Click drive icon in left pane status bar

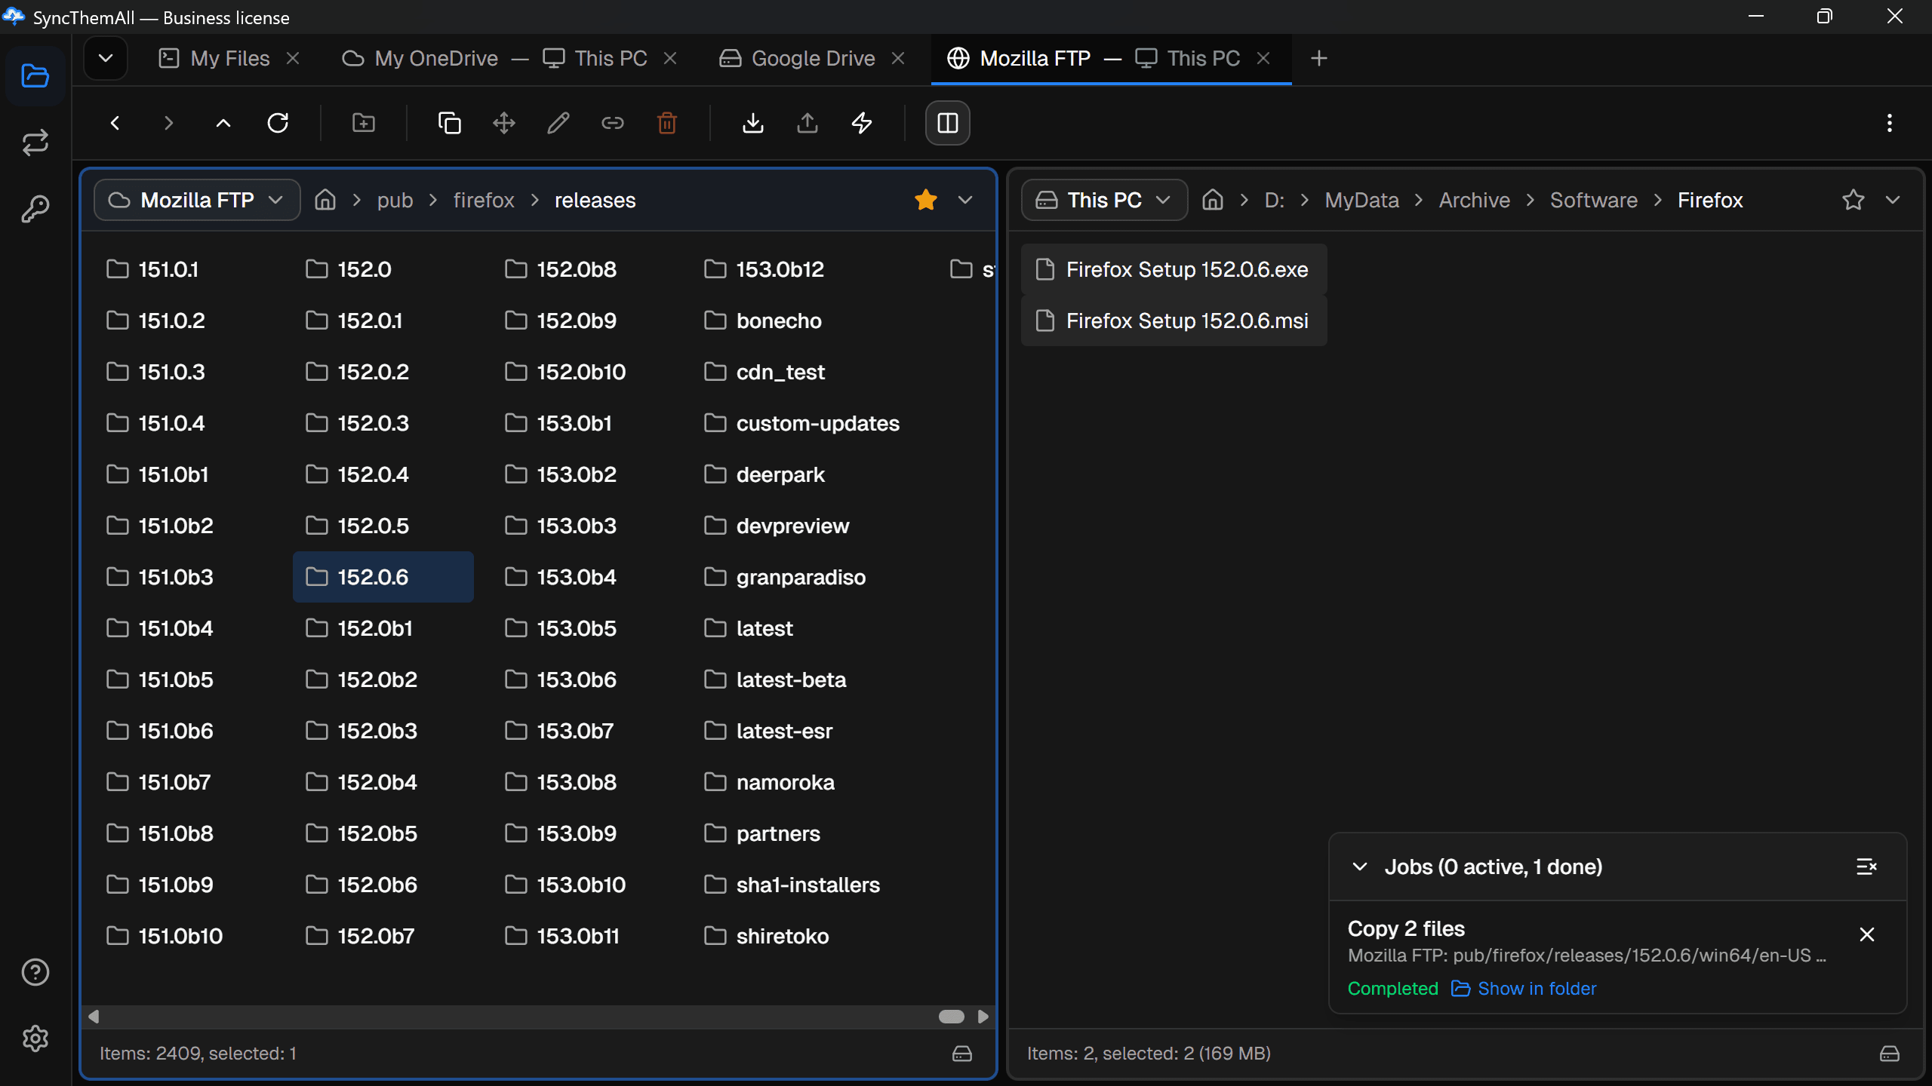click(962, 1054)
